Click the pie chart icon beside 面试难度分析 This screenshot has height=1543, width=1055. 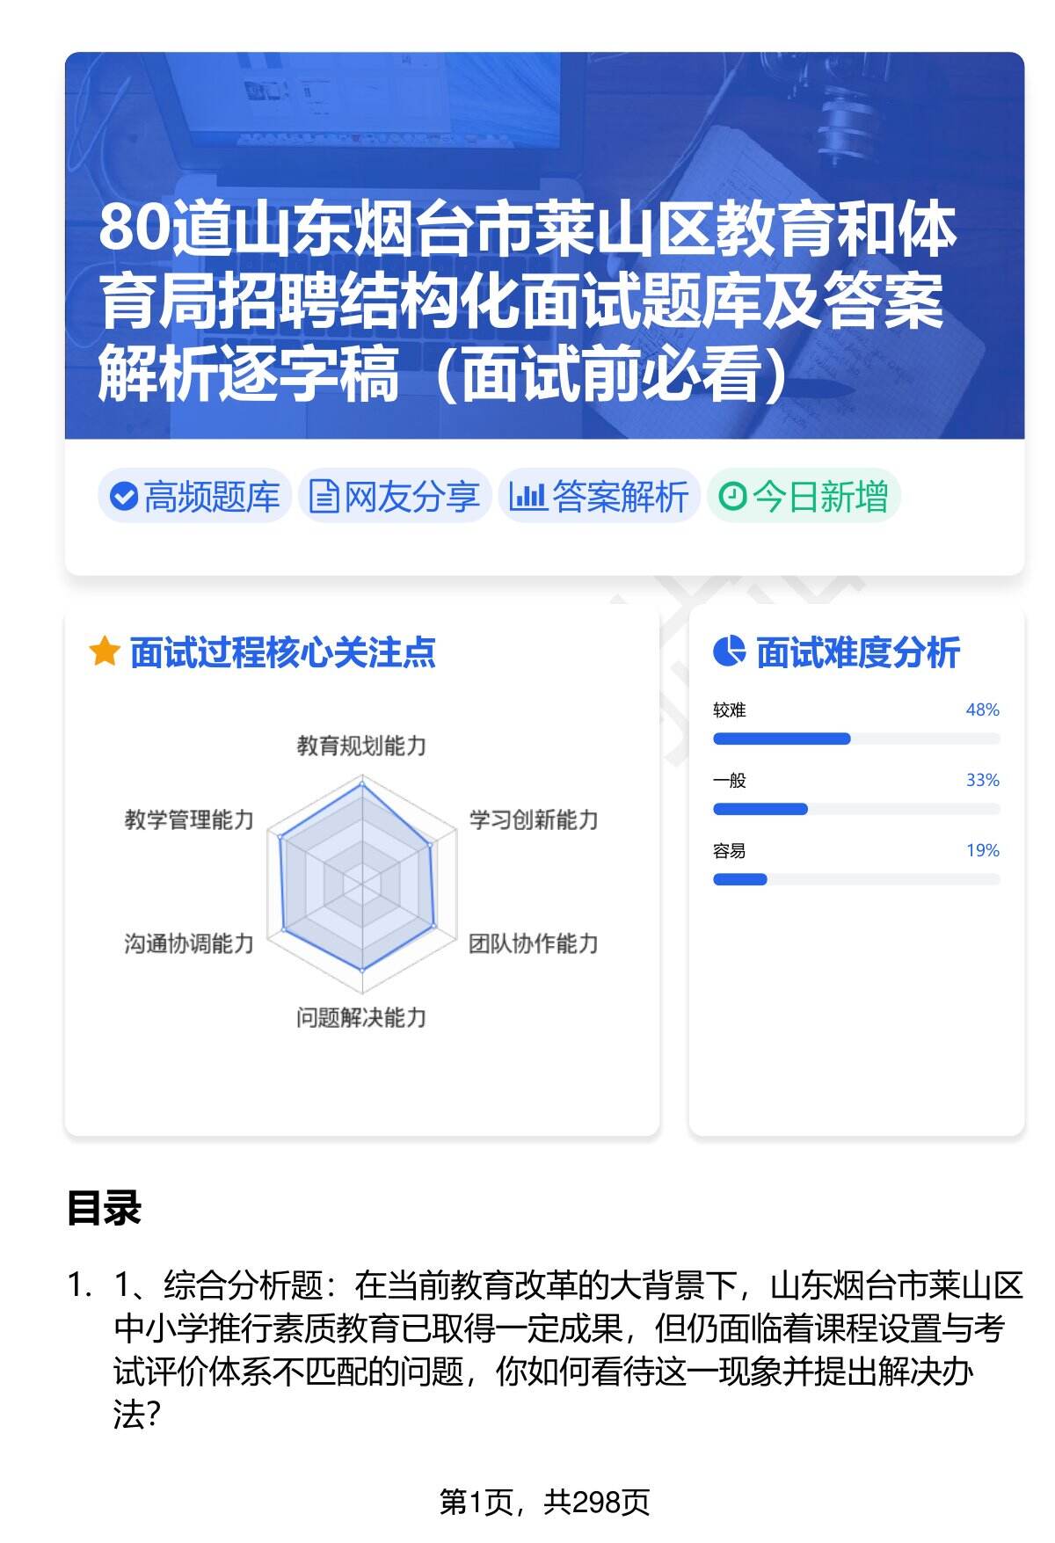point(729,651)
